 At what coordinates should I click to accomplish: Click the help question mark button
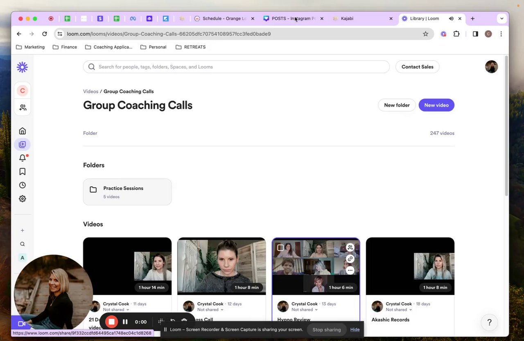[489, 322]
